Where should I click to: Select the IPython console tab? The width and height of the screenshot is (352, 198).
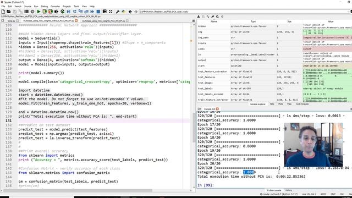[x=274, y=190]
